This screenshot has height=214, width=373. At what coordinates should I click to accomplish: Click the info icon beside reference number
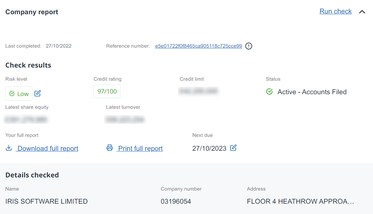click(249, 46)
